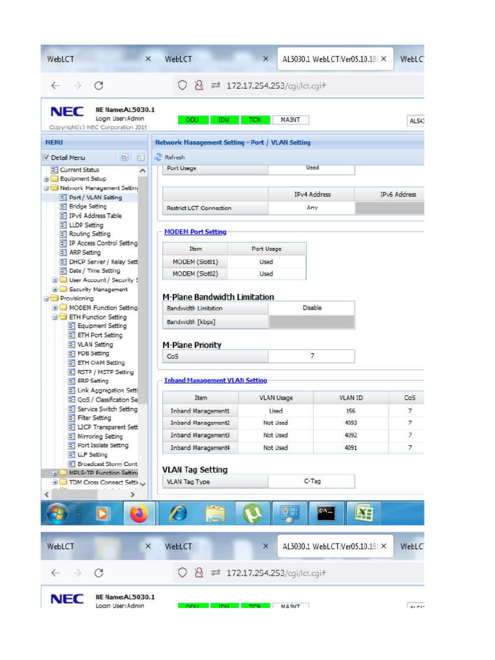Click the collapse-all menu icon beside Detail Menu
Viewport: 495px width, 660px height.
tap(141, 157)
